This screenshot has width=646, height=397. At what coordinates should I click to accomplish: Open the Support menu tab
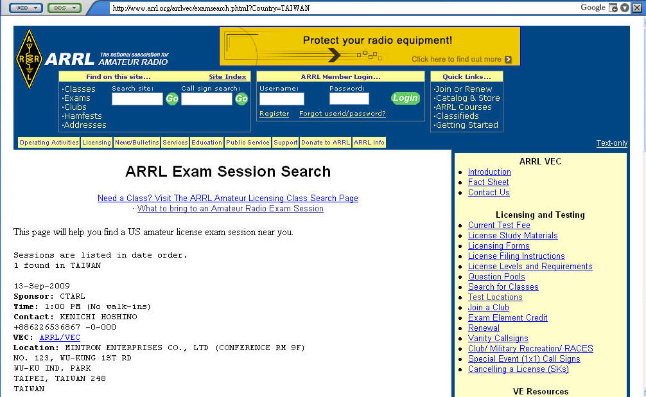click(286, 142)
